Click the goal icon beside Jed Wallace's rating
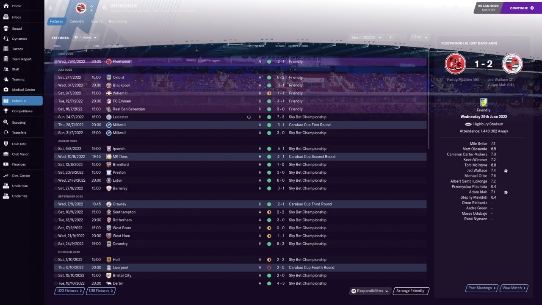This screenshot has height=305, width=542. click(x=506, y=171)
